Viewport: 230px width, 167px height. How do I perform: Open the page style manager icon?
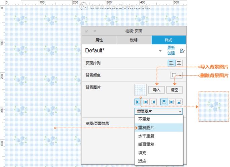pyautogui.click(x=182, y=51)
